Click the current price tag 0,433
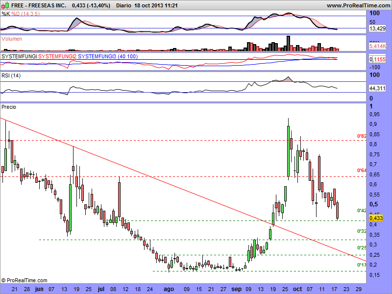392x294 pixels. pos(376,218)
